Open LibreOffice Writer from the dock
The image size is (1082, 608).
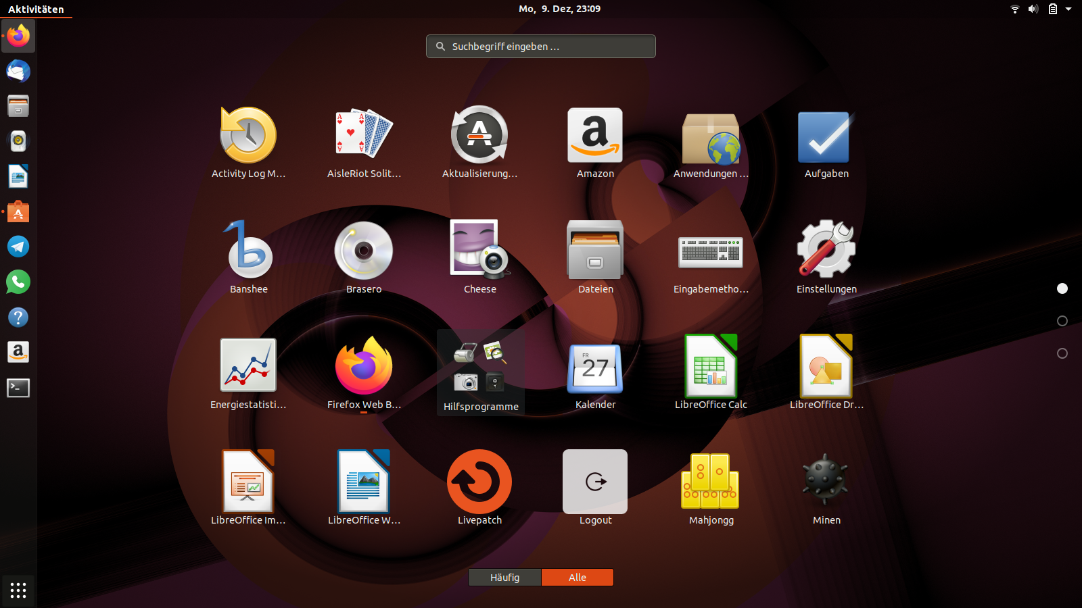pos(18,176)
